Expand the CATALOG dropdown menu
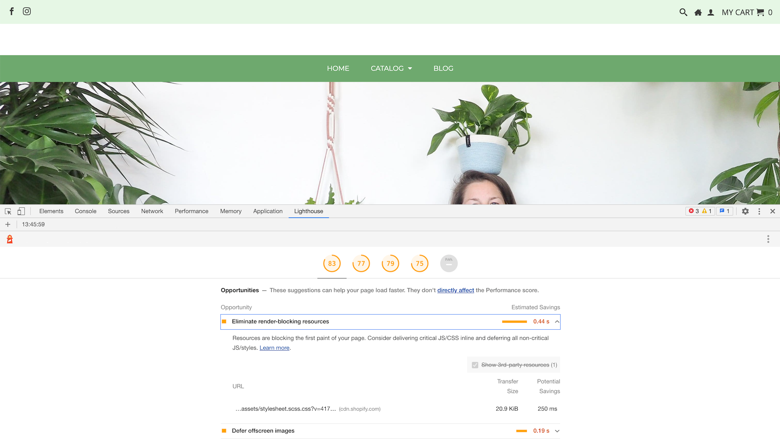The width and height of the screenshot is (780, 439). click(390, 68)
